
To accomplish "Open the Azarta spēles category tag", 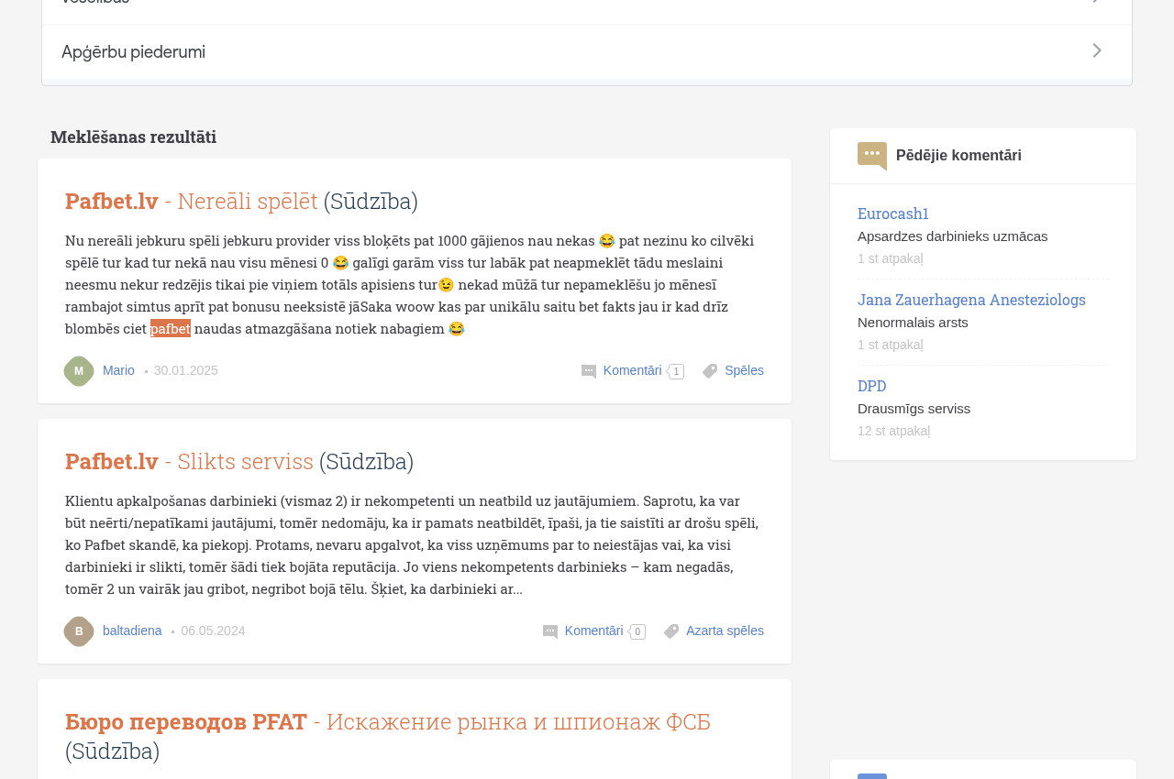I will pyautogui.click(x=725, y=631).
